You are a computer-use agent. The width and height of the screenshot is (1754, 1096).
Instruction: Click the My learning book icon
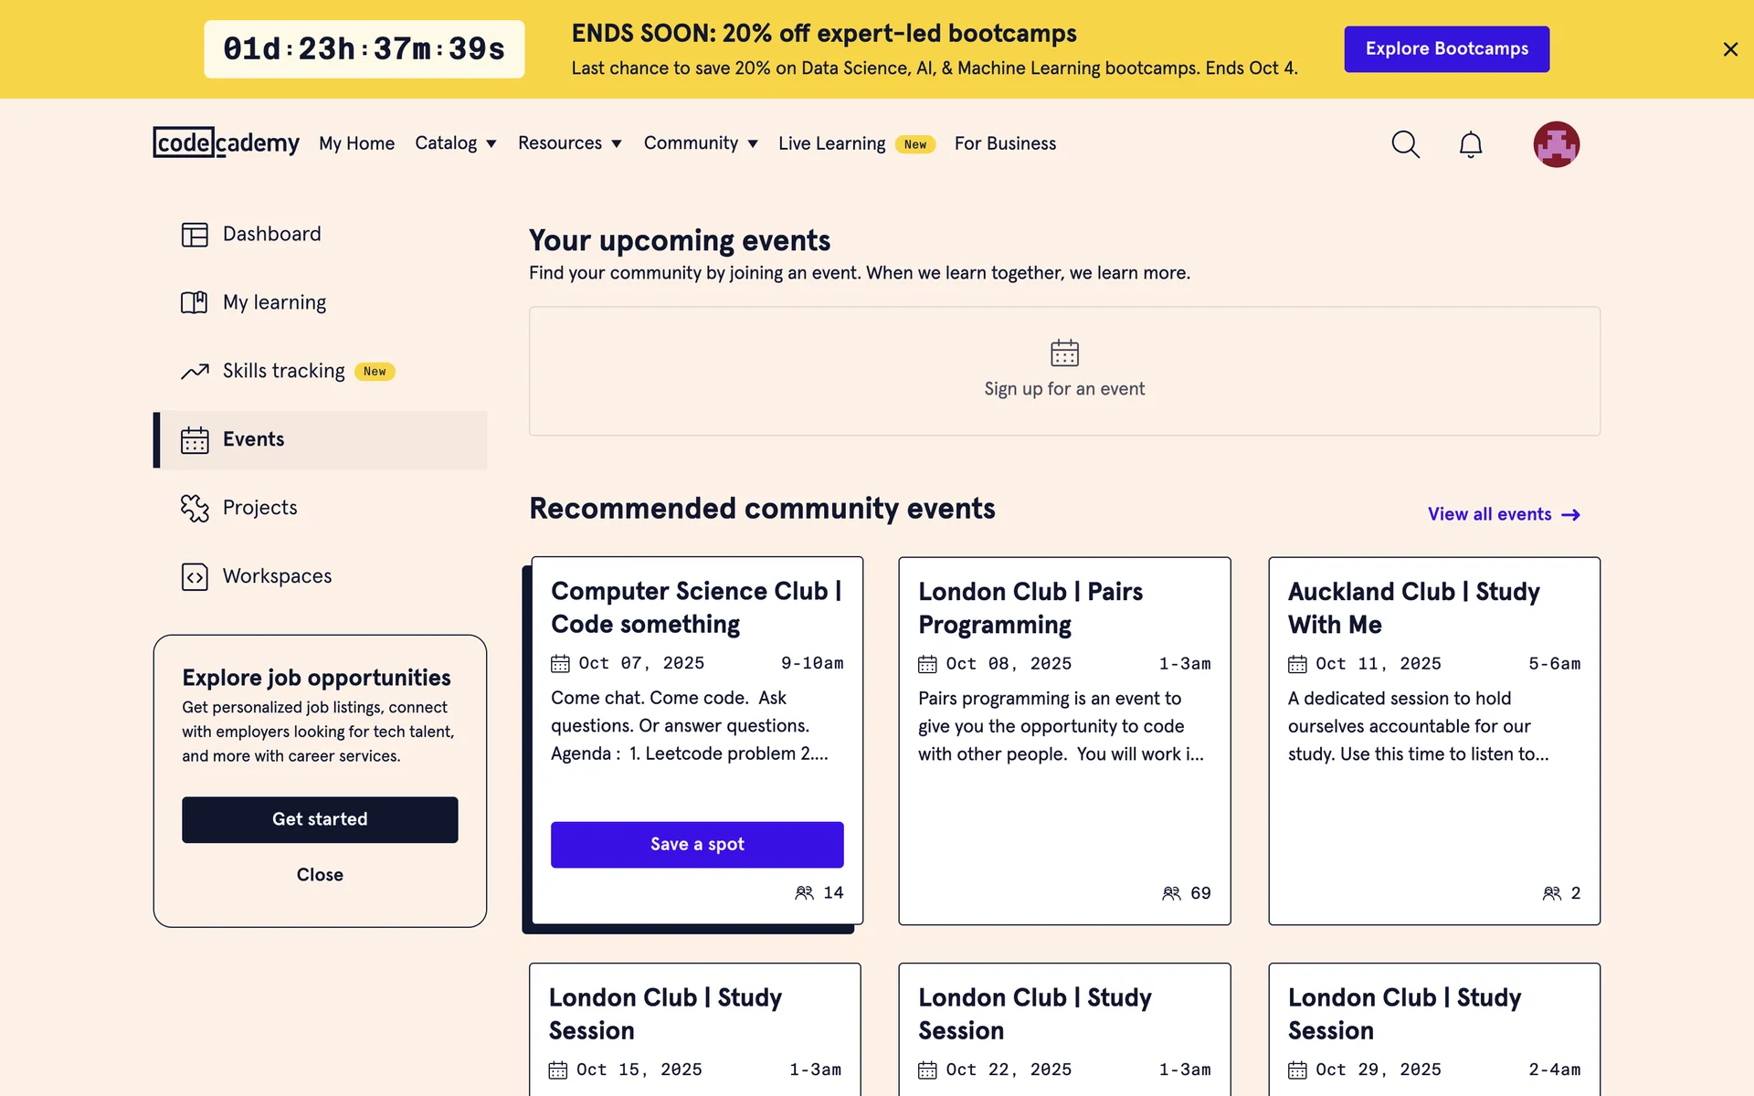[x=195, y=302]
